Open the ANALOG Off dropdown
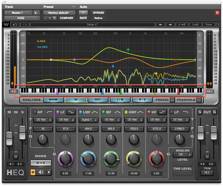 point(183,154)
